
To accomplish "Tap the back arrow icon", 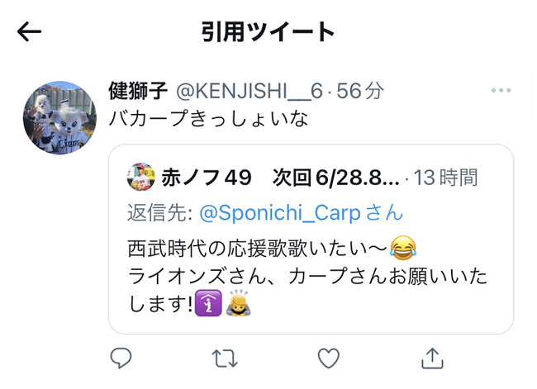I will pyautogui.click(x=30, y=31).
